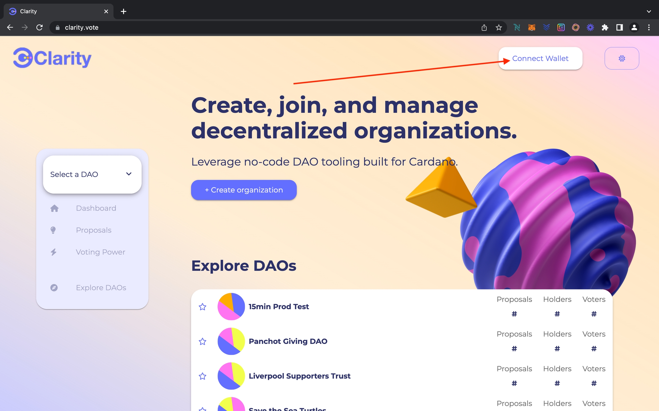Star the Panchot Giving DAO

pyautogui.click(x=203, y=341)
